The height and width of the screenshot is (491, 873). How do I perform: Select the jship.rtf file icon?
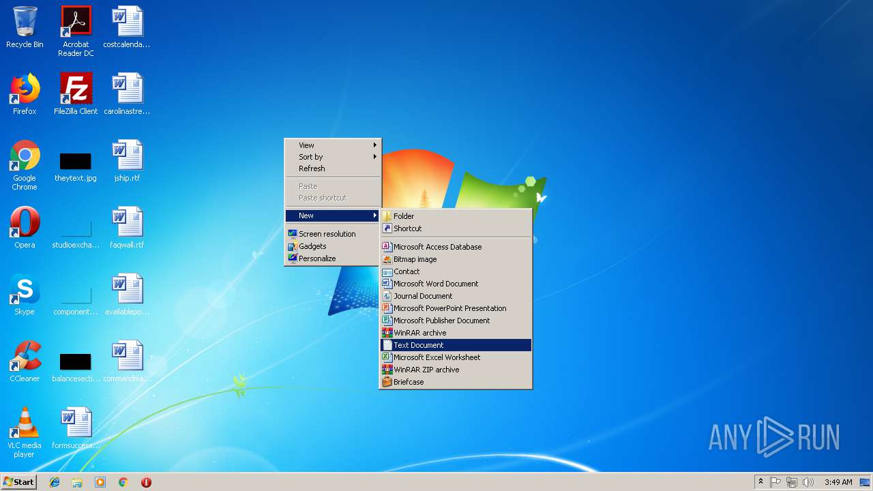[127, 161]
